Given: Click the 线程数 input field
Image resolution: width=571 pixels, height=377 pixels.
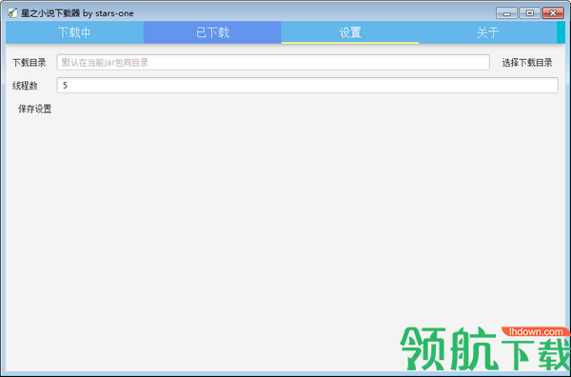Looking at the screenshot, I should [x=307, y=86].
